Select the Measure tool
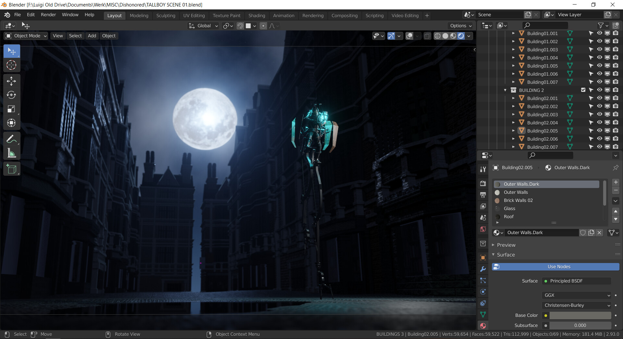This screenshot has height=339, width=623. 11,153
